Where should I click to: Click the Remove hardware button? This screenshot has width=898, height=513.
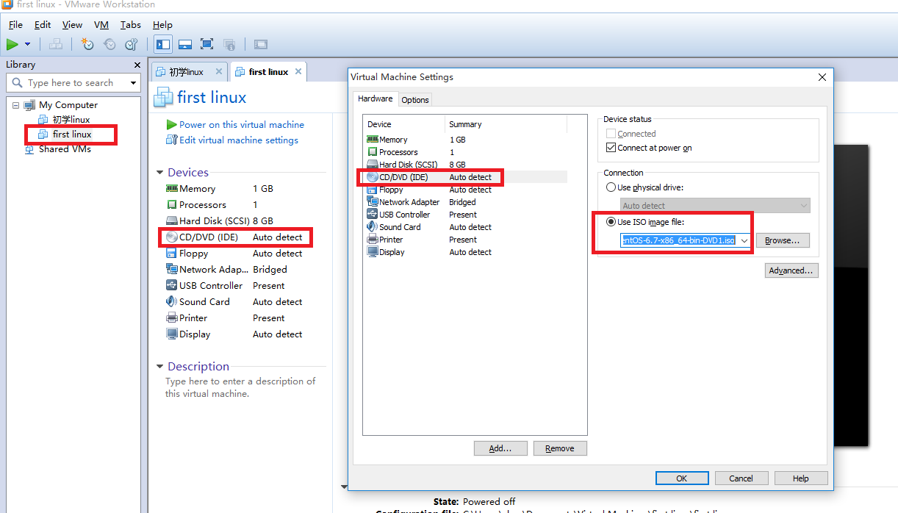[x=560, y=448]
